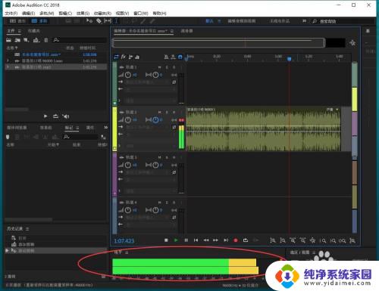This screenshot has width=379, height=291.
Task: Open the 效果(S) menu
Action: click(83, 13)
